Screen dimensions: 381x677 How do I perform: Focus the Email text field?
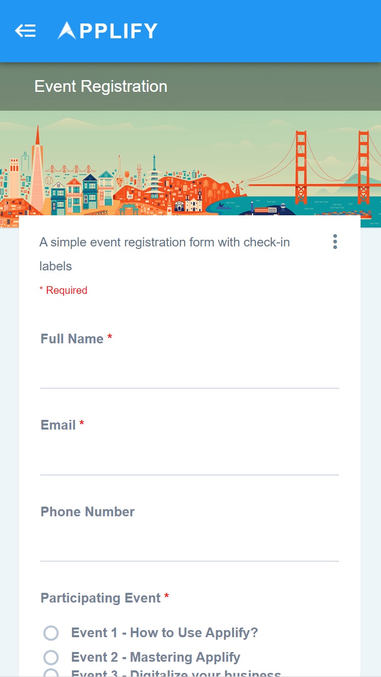pyautogui.click(x=189, y=460)
